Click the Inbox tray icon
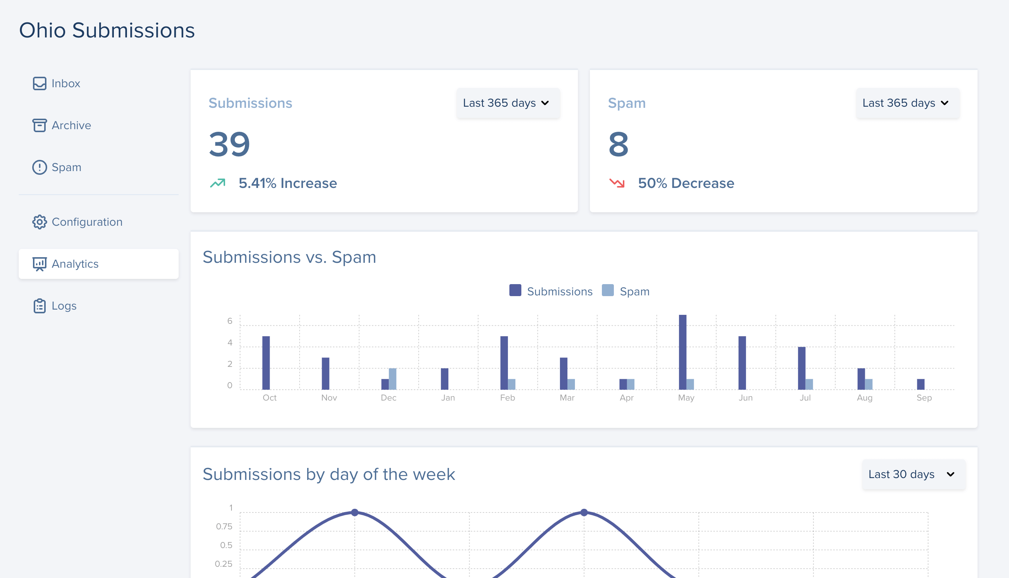The width and height of the screenshot is (1009, 578). [39, 83]
